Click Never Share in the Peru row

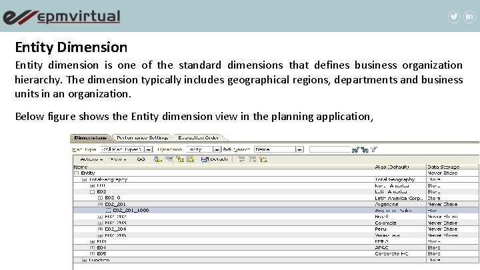coord(443,229)
